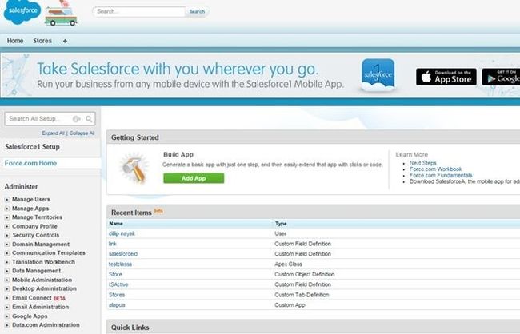Image resolution: width=520 pixels, height=334 pixels.
Task: Click the Custom Object Definition cell
Action: tap(305, 275)
